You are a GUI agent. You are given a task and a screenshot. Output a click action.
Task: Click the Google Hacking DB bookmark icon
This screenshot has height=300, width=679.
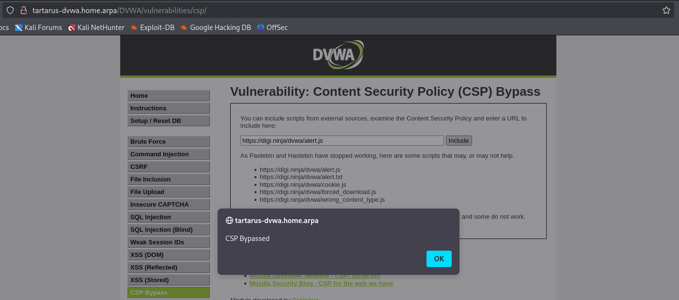click(x=184, y=28)
